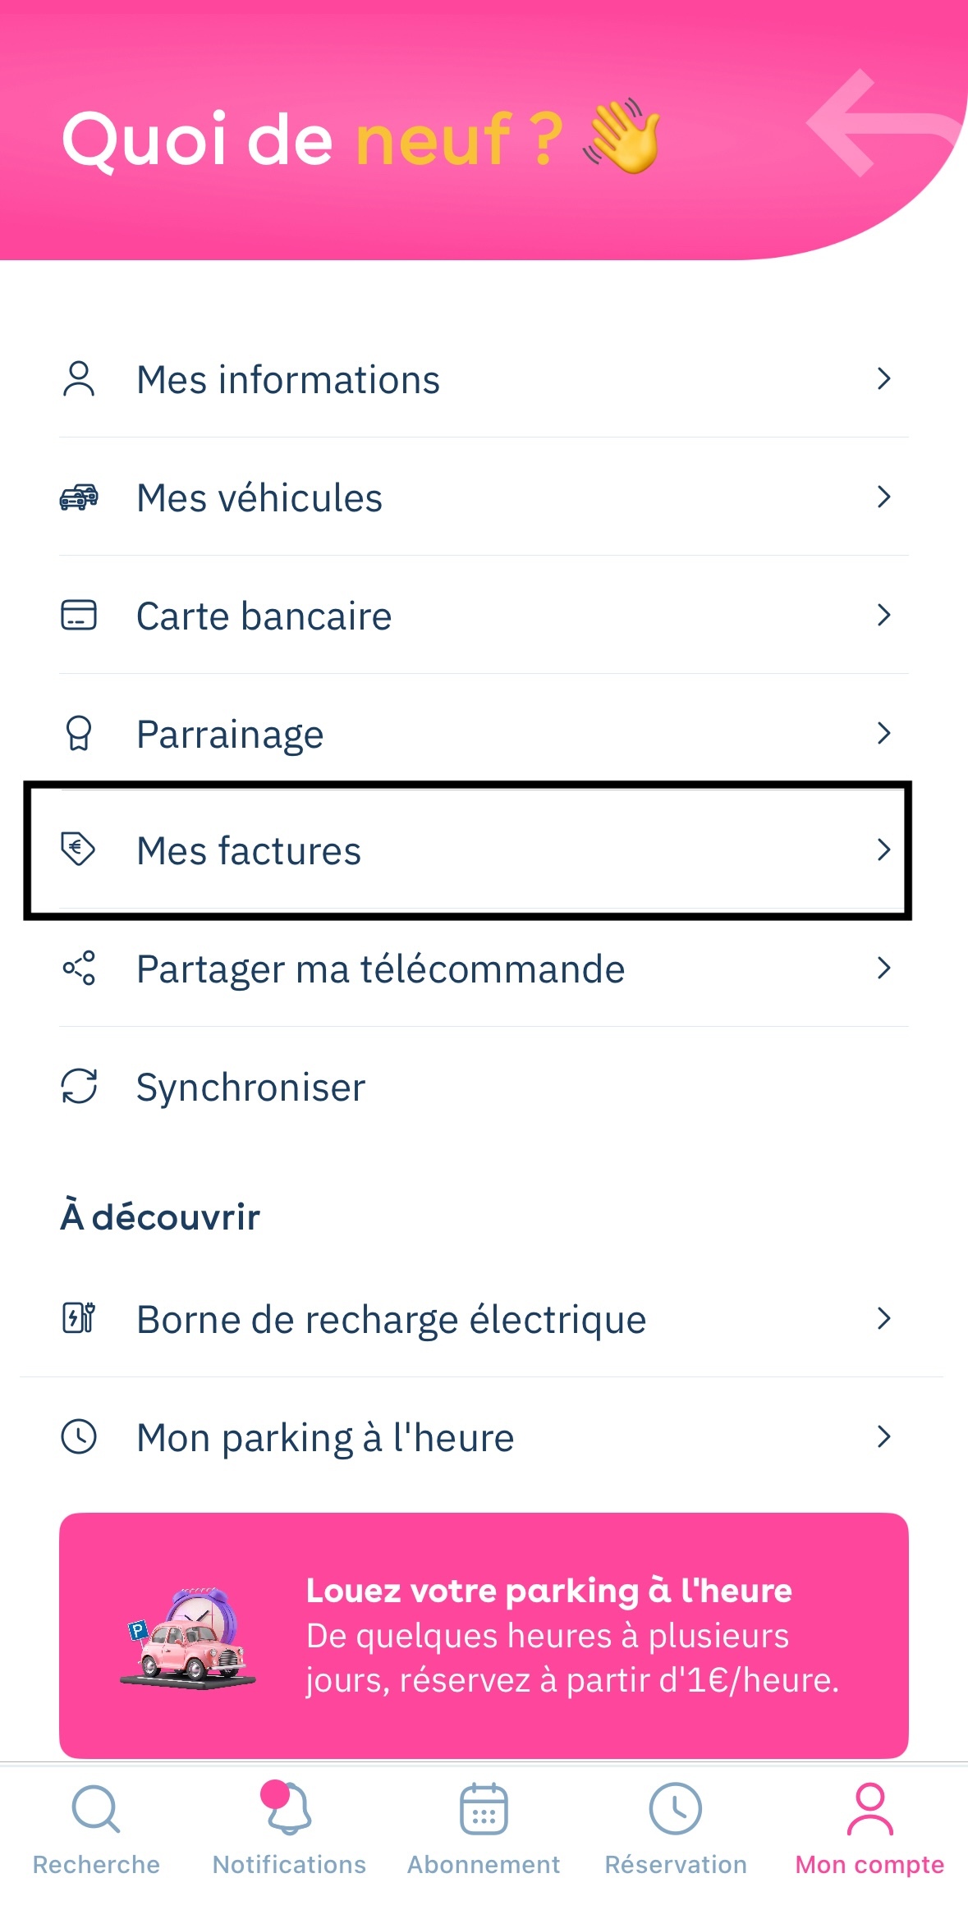
Task: Tap the credit card icon
Action: [x=79, y=615]
